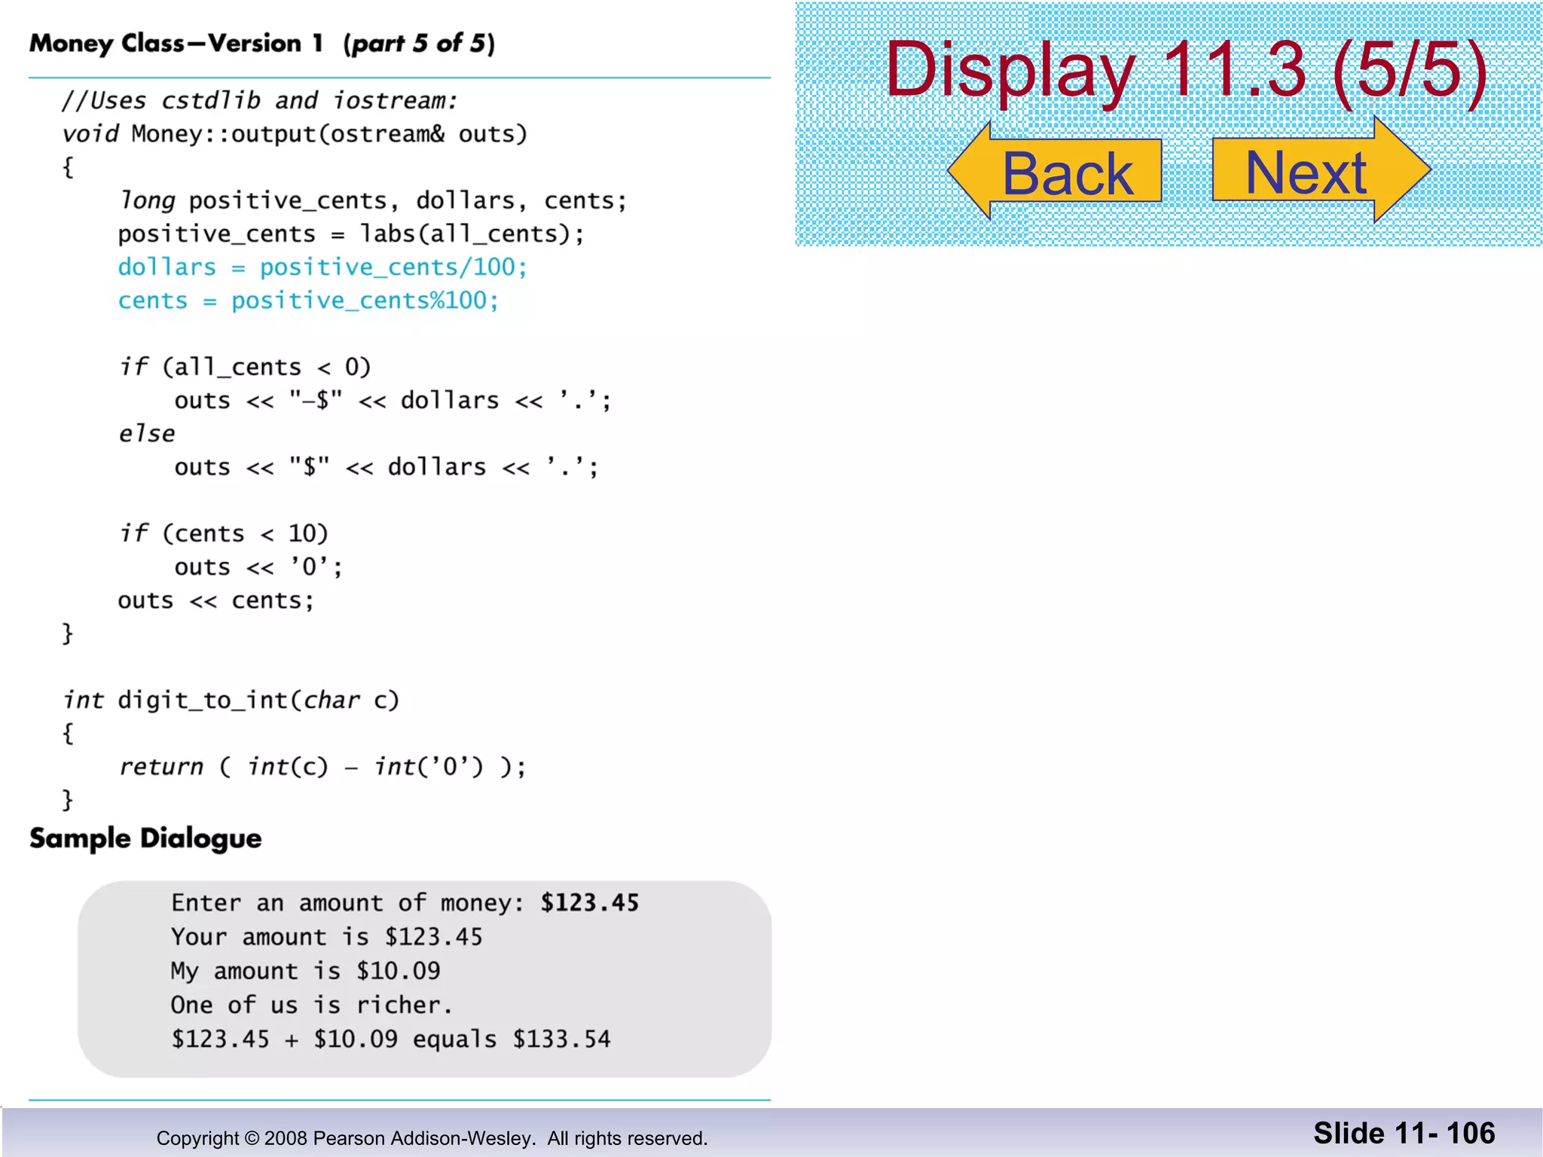
Task: Click the bold $123.45 input amount
Action: [x=589, y=902]
